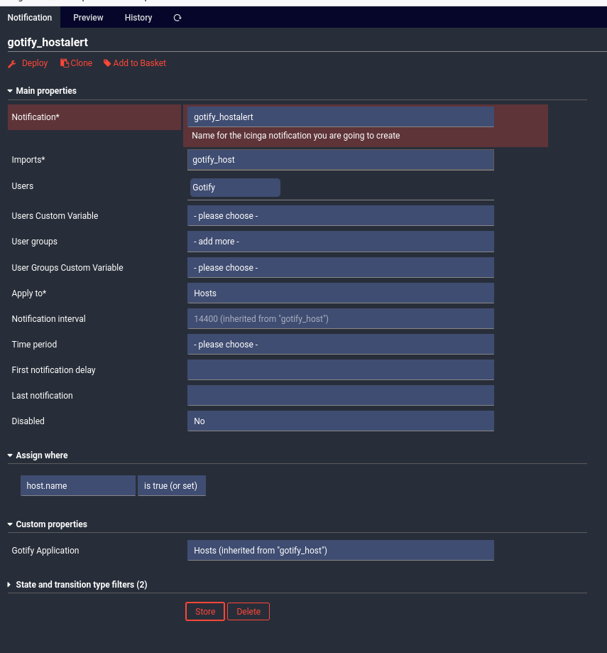Open the Apply to dropdown showing Hosts
607x653 pixels.
[x=340, y=293]
